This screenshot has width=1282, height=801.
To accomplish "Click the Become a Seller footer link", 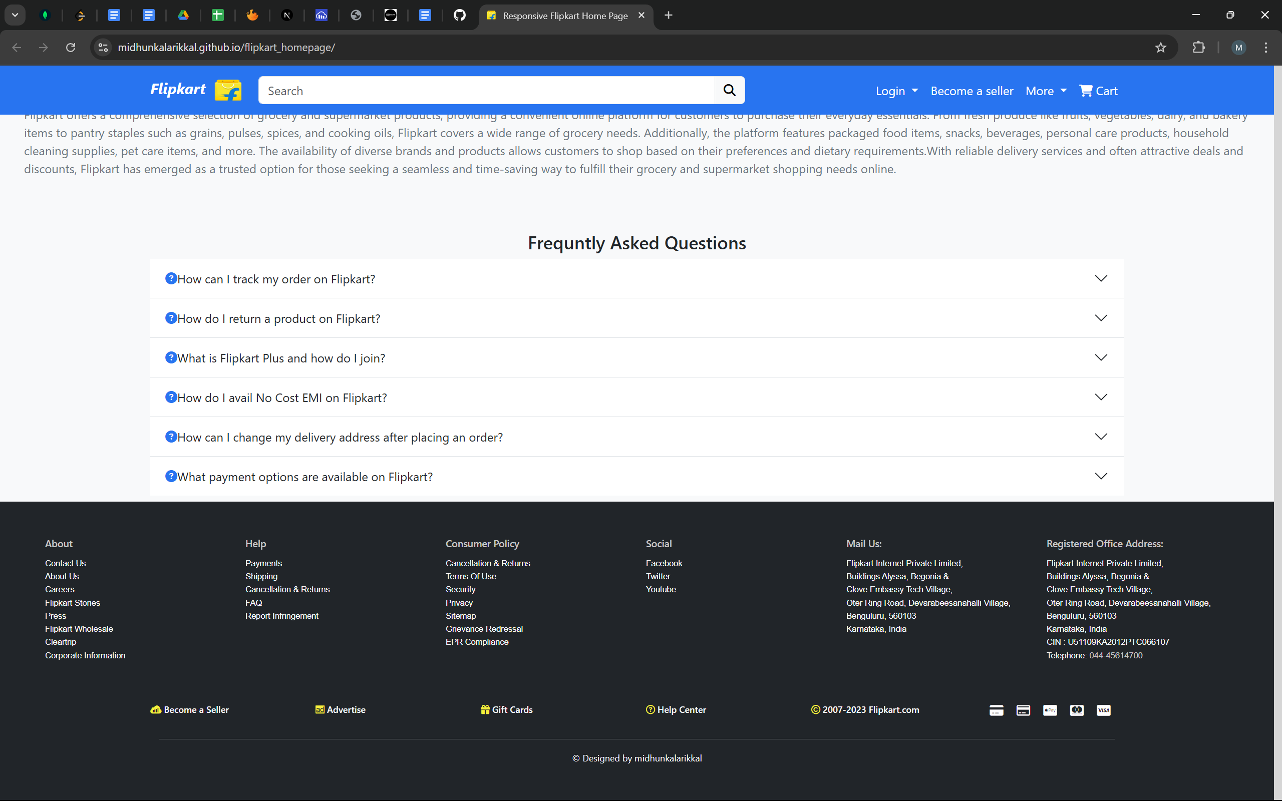I will (x=190, y=709).
